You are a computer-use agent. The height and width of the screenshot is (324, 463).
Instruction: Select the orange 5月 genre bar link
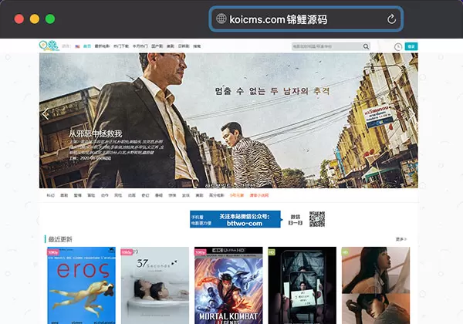pyautogui.click(x=237, y=195)
